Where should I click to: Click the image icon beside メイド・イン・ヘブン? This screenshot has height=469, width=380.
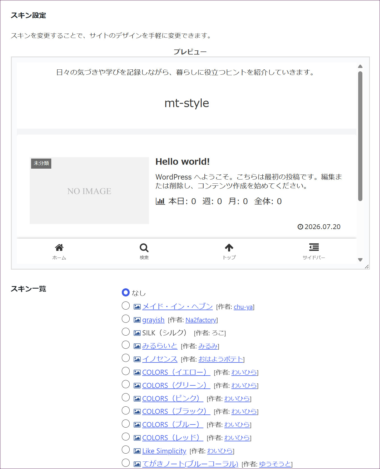click(x=137, y=307)
